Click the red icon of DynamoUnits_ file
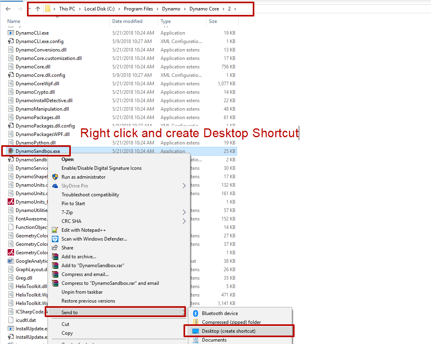This screenshot has height=344, width=431. coord(11,202)
